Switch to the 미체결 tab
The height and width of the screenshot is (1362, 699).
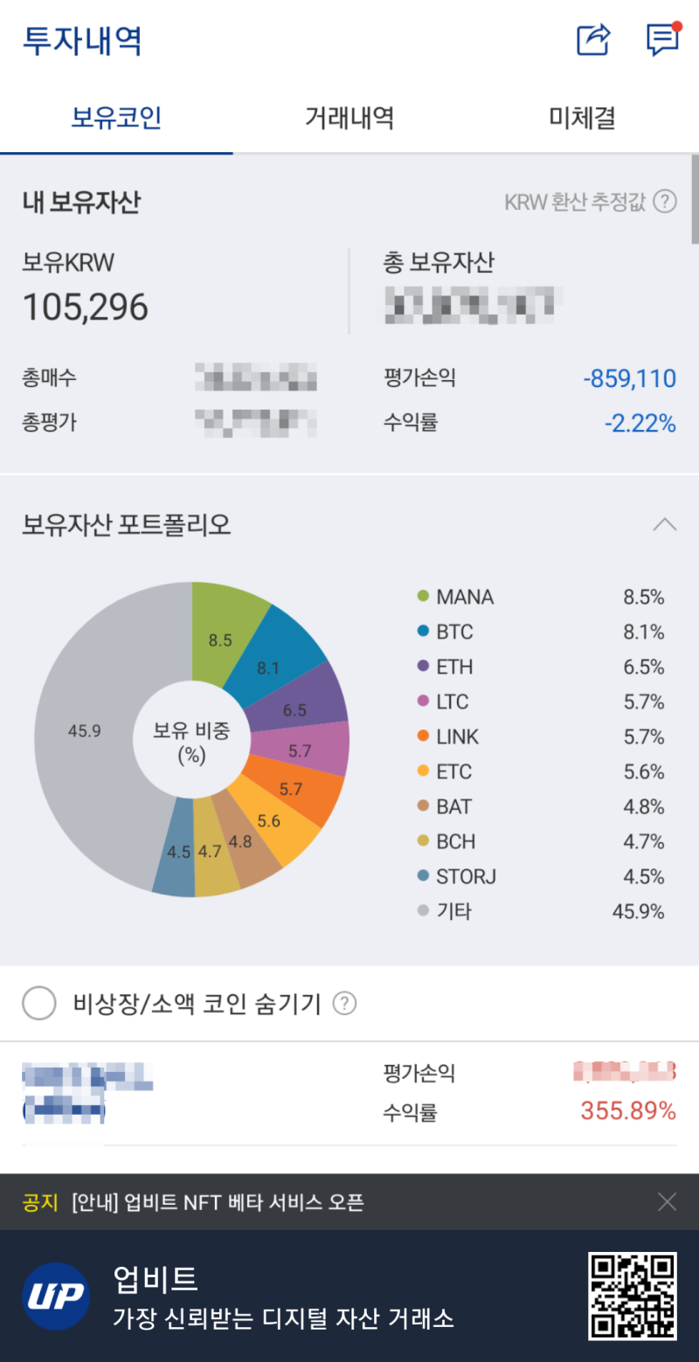[582, 118]
